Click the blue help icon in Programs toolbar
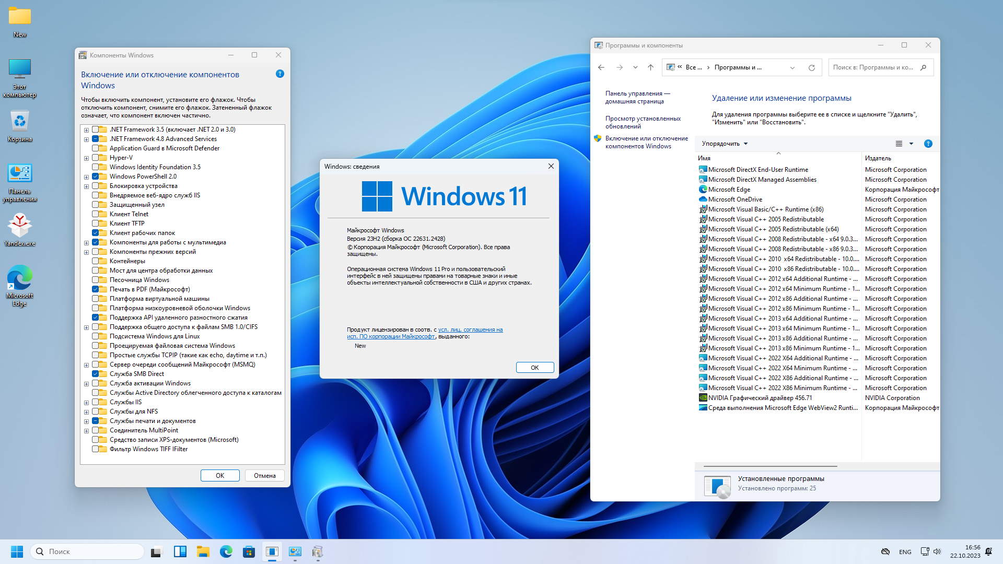 point(928,144)
